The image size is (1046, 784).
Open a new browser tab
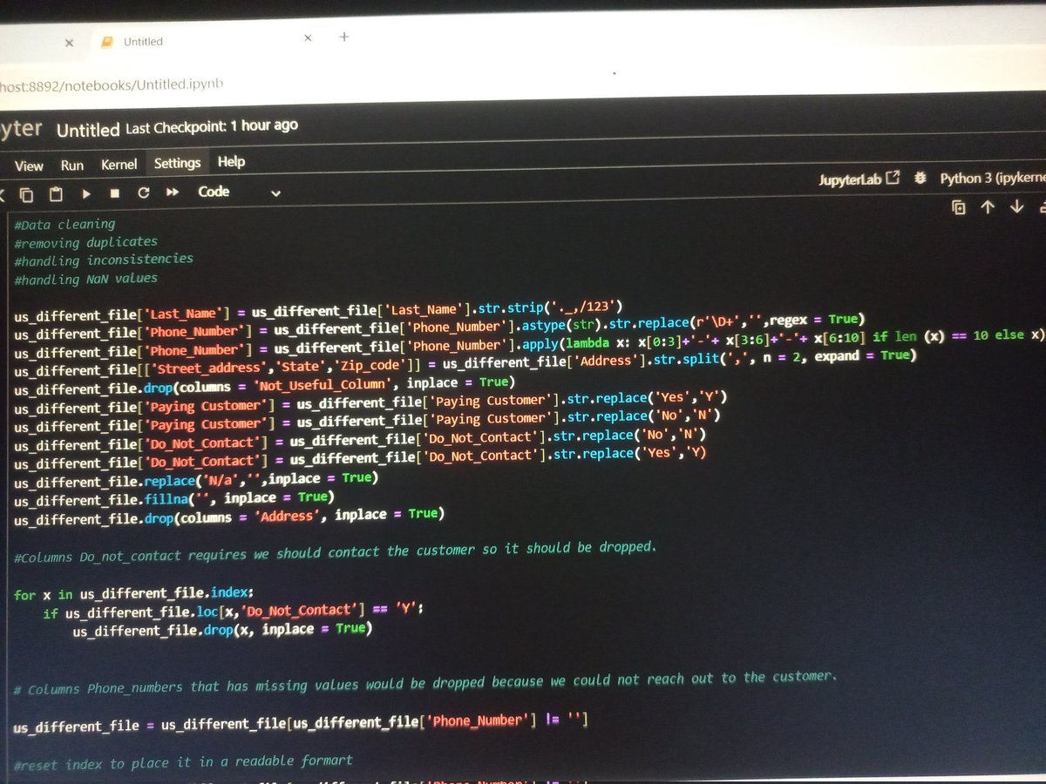pyautogui.click(x=344, y=37)
